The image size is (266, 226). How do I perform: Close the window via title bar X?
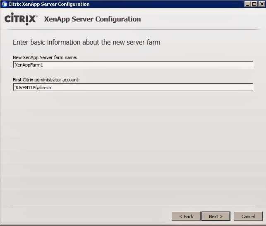coord(261,4)
